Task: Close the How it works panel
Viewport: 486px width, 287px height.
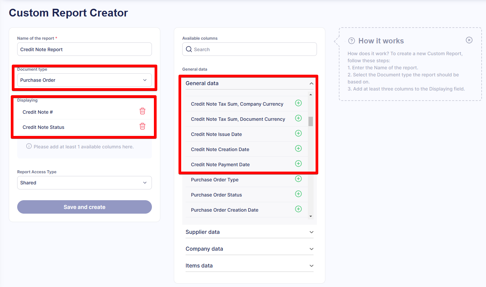Action: point(469,40)
